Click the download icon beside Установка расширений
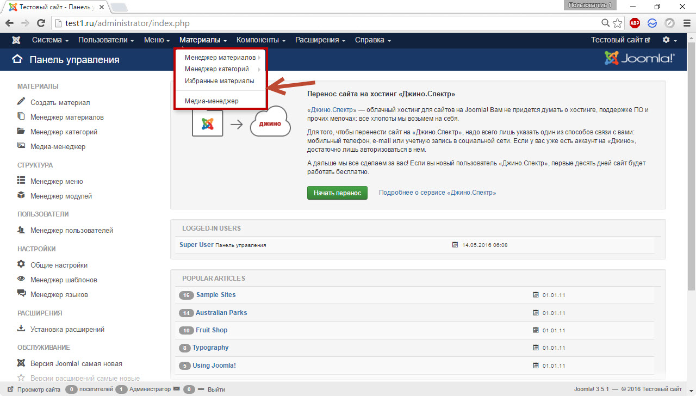The image size is (696, 396). (21, 329)
